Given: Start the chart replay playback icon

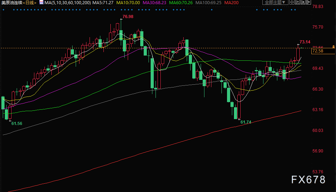Looking at the screenshot, I should (x=303, y=2).
